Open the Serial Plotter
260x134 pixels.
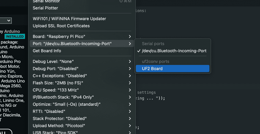(45, 8)
